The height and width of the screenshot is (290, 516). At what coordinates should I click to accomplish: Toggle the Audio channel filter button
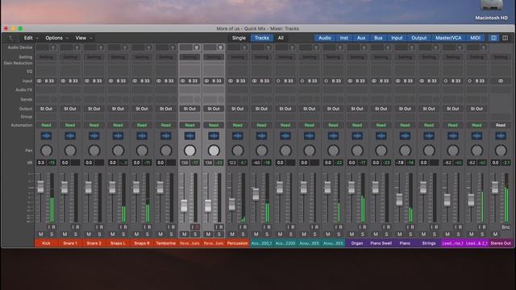(324, 38)
